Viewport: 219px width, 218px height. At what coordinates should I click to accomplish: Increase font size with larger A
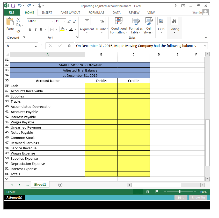coord(69,22)
